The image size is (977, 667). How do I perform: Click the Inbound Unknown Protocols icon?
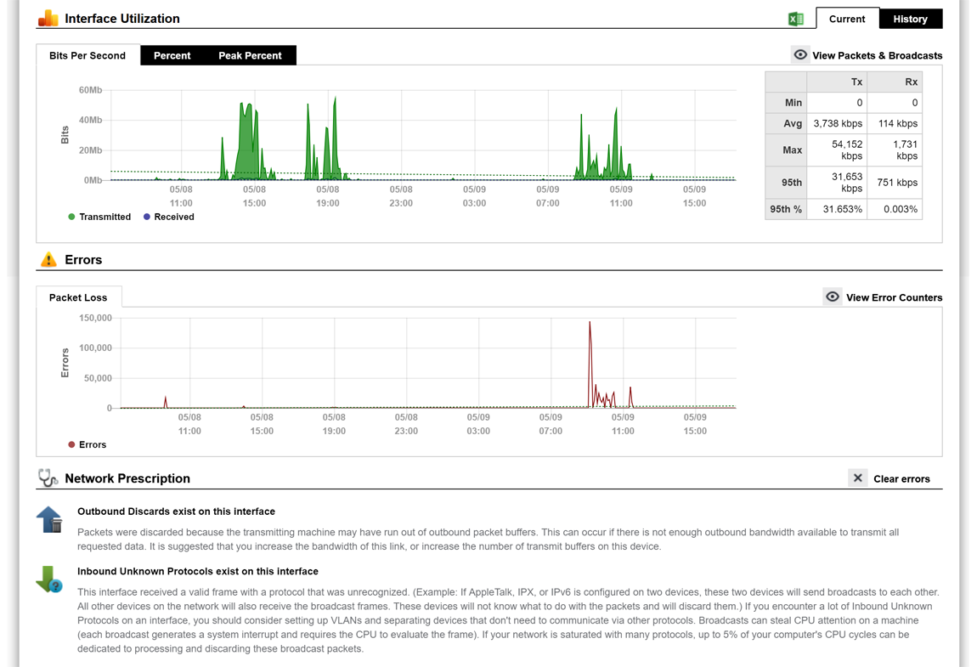[49, 579]
